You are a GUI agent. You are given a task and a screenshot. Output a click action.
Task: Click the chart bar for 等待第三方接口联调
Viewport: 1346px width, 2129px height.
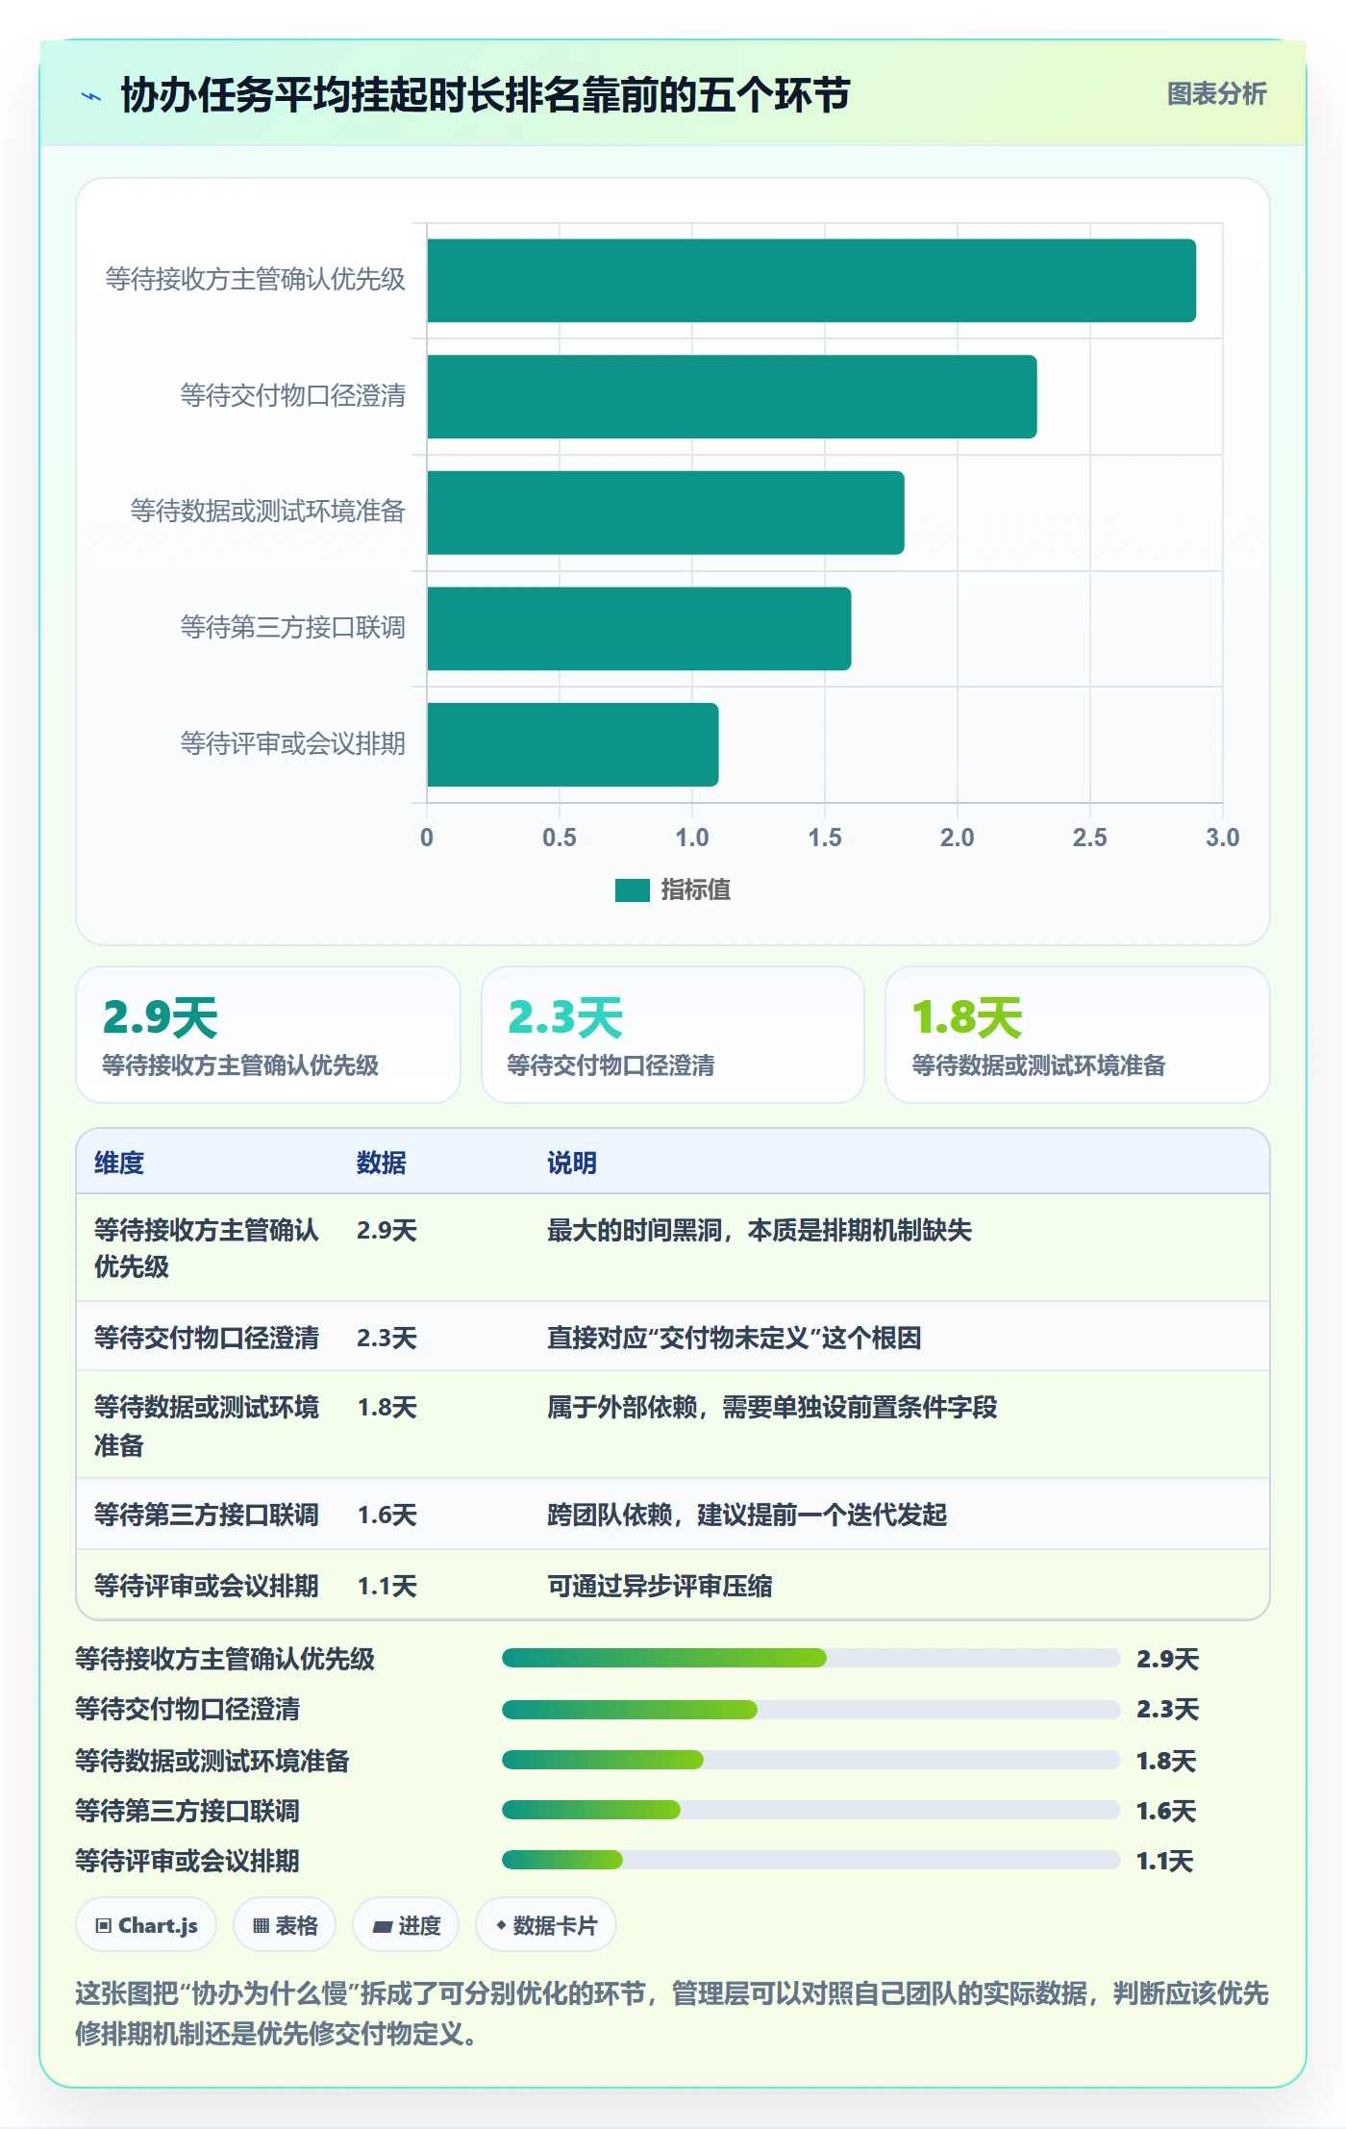point(639,629)
